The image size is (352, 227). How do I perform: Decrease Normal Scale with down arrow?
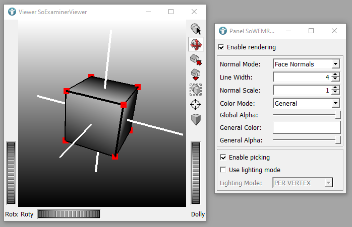point(336,93)
